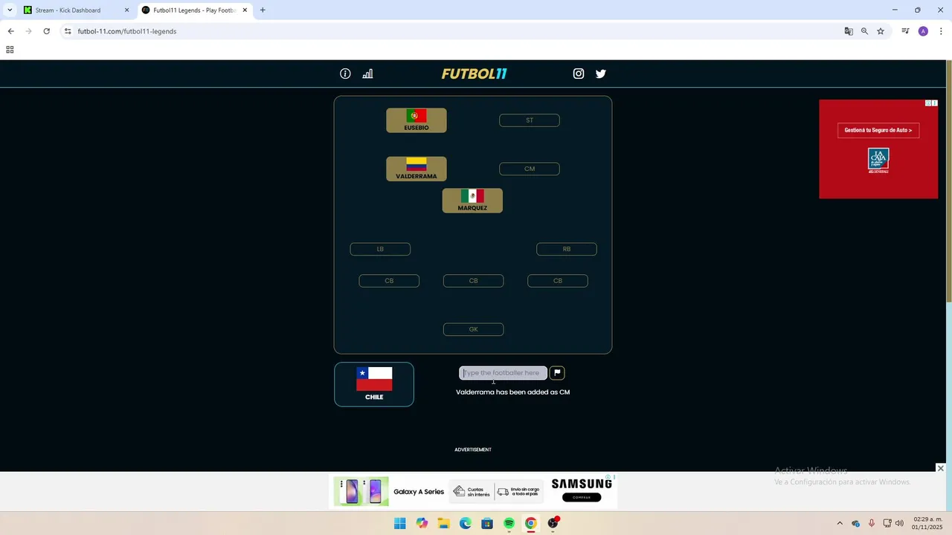The image size is (952, 535).
Task: Open Spotify from the taskbar
Action: coord(509,523)
